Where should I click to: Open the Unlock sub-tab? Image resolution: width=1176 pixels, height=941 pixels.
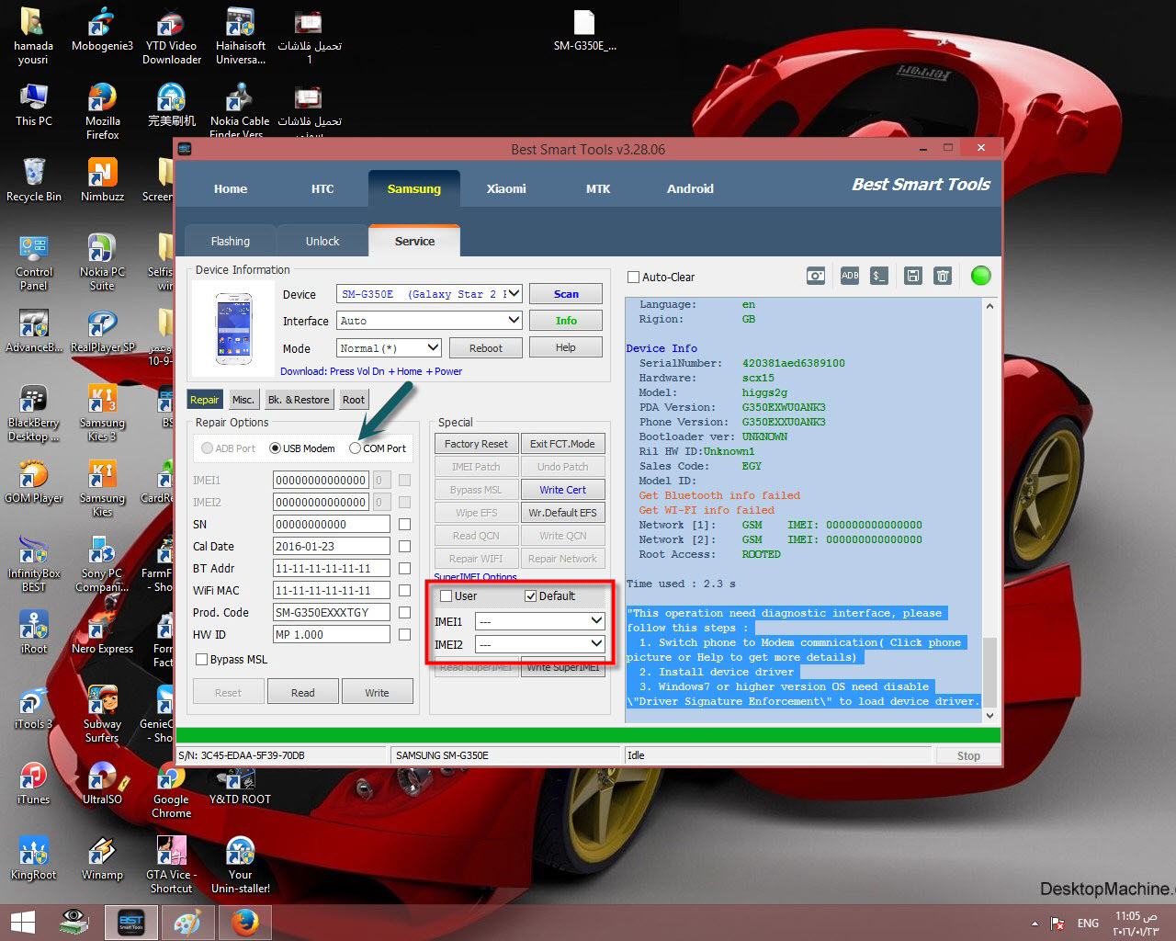(x=322, y=241)
